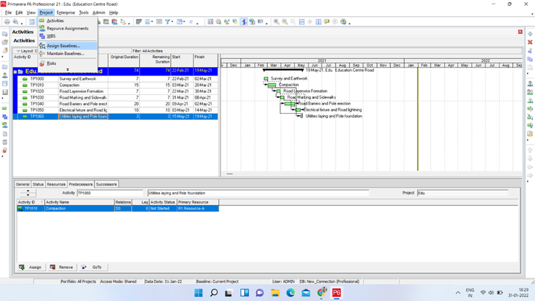The height and width of the screenshot is (301, 535).
Task: Open the Tools menu
Action: point(84,13)
